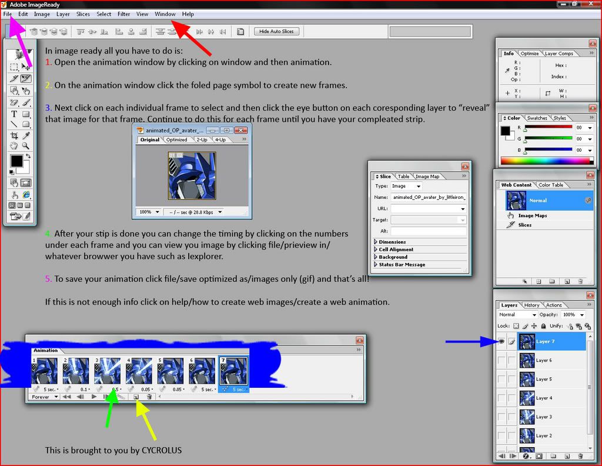This screenshot has width=602, height=466.
Task: Select the Eyedropper tool
Action: (x=26, y=135)
